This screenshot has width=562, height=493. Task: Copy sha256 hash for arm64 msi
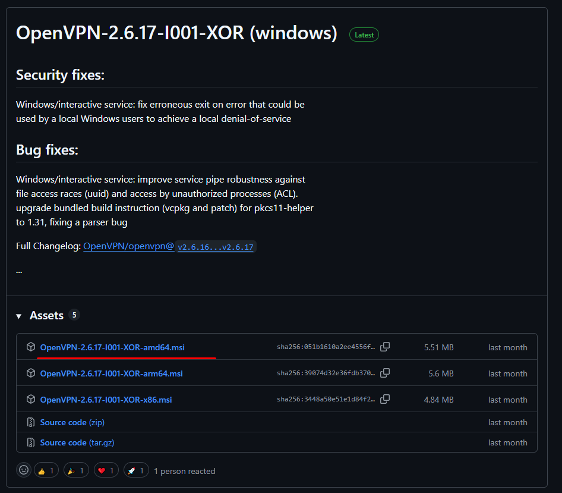[x=385, y=373]
